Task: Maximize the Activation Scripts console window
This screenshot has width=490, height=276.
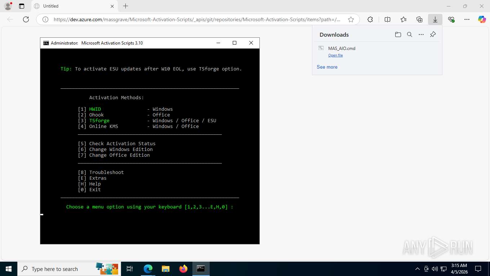Action: point(235,43)
